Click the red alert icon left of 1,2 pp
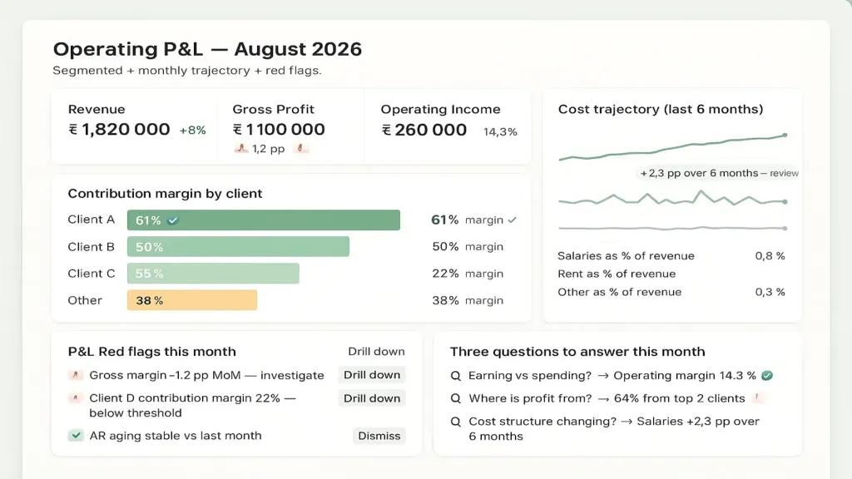Image resolution: width=852 pixels, height=479 pixels. (241, 148)
